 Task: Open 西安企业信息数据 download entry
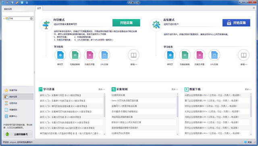[x=212, y=123]
